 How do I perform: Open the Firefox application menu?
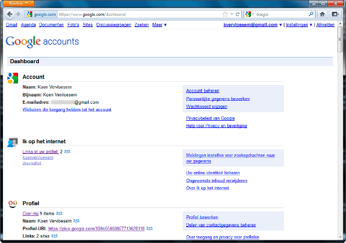coord(19,3)
